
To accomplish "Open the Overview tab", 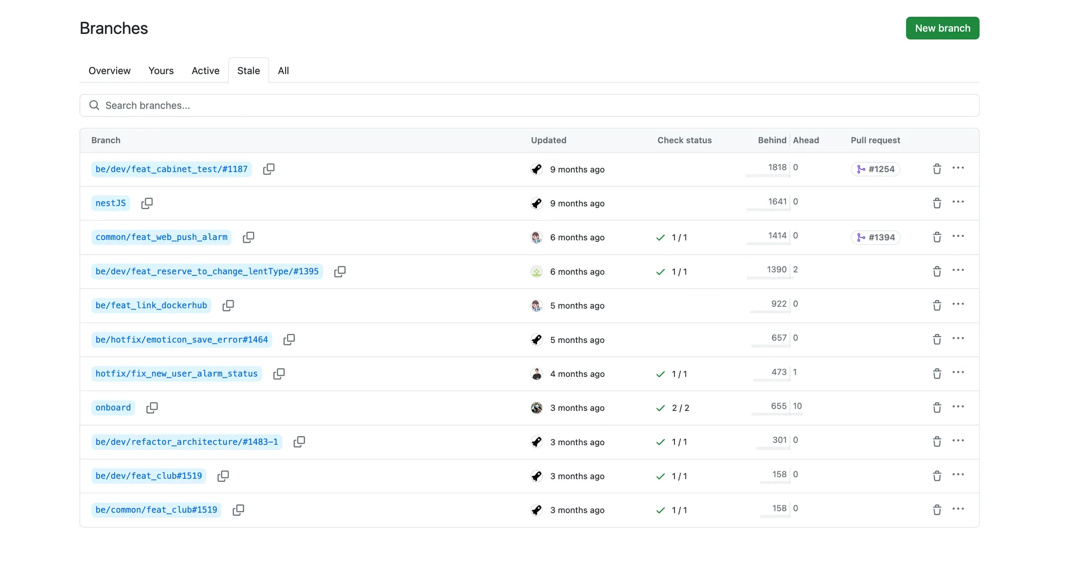I will coord(109,70).
